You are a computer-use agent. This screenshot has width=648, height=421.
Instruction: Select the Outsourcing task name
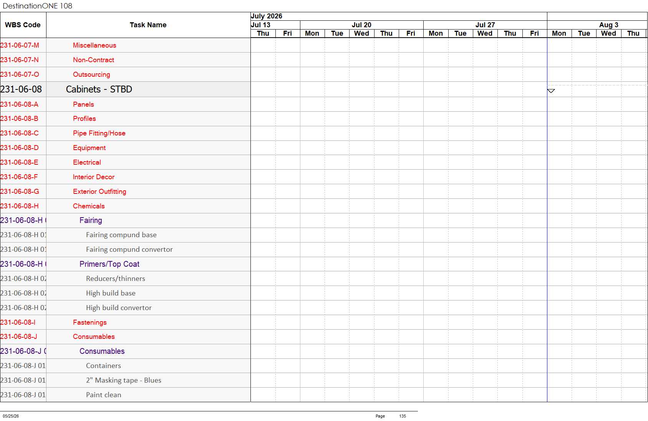point(91,74)
